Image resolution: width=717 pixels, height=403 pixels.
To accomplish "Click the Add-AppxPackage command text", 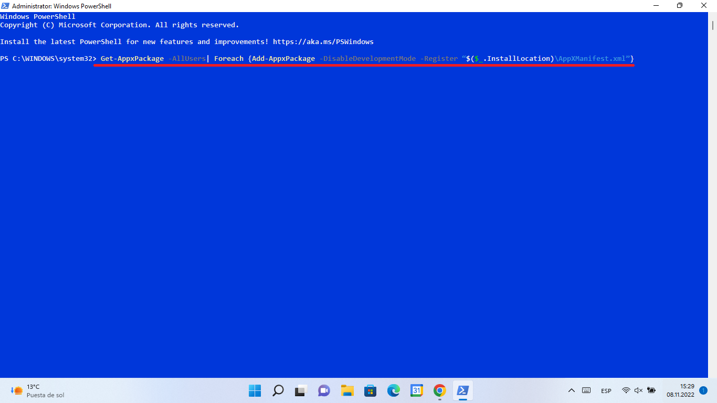I will 283,58.
